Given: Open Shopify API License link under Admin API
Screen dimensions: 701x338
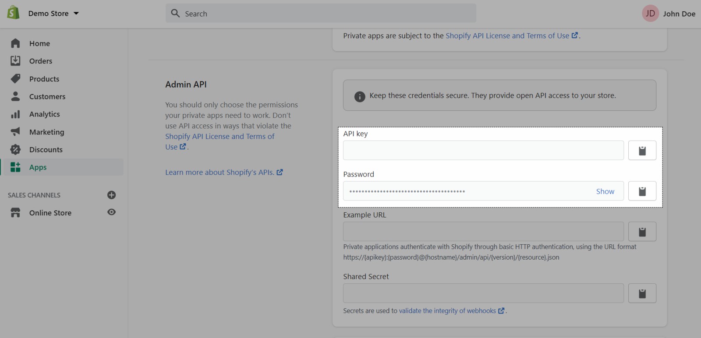Looking at the screenshot, I should coord(220,141).
